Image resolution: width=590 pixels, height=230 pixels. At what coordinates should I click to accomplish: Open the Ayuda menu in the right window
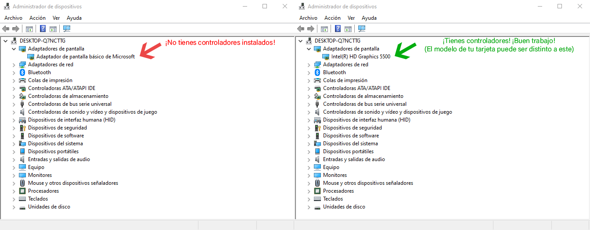pos(369,18)
